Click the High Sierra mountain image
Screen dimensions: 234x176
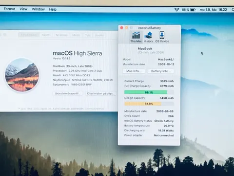[22, 75]
